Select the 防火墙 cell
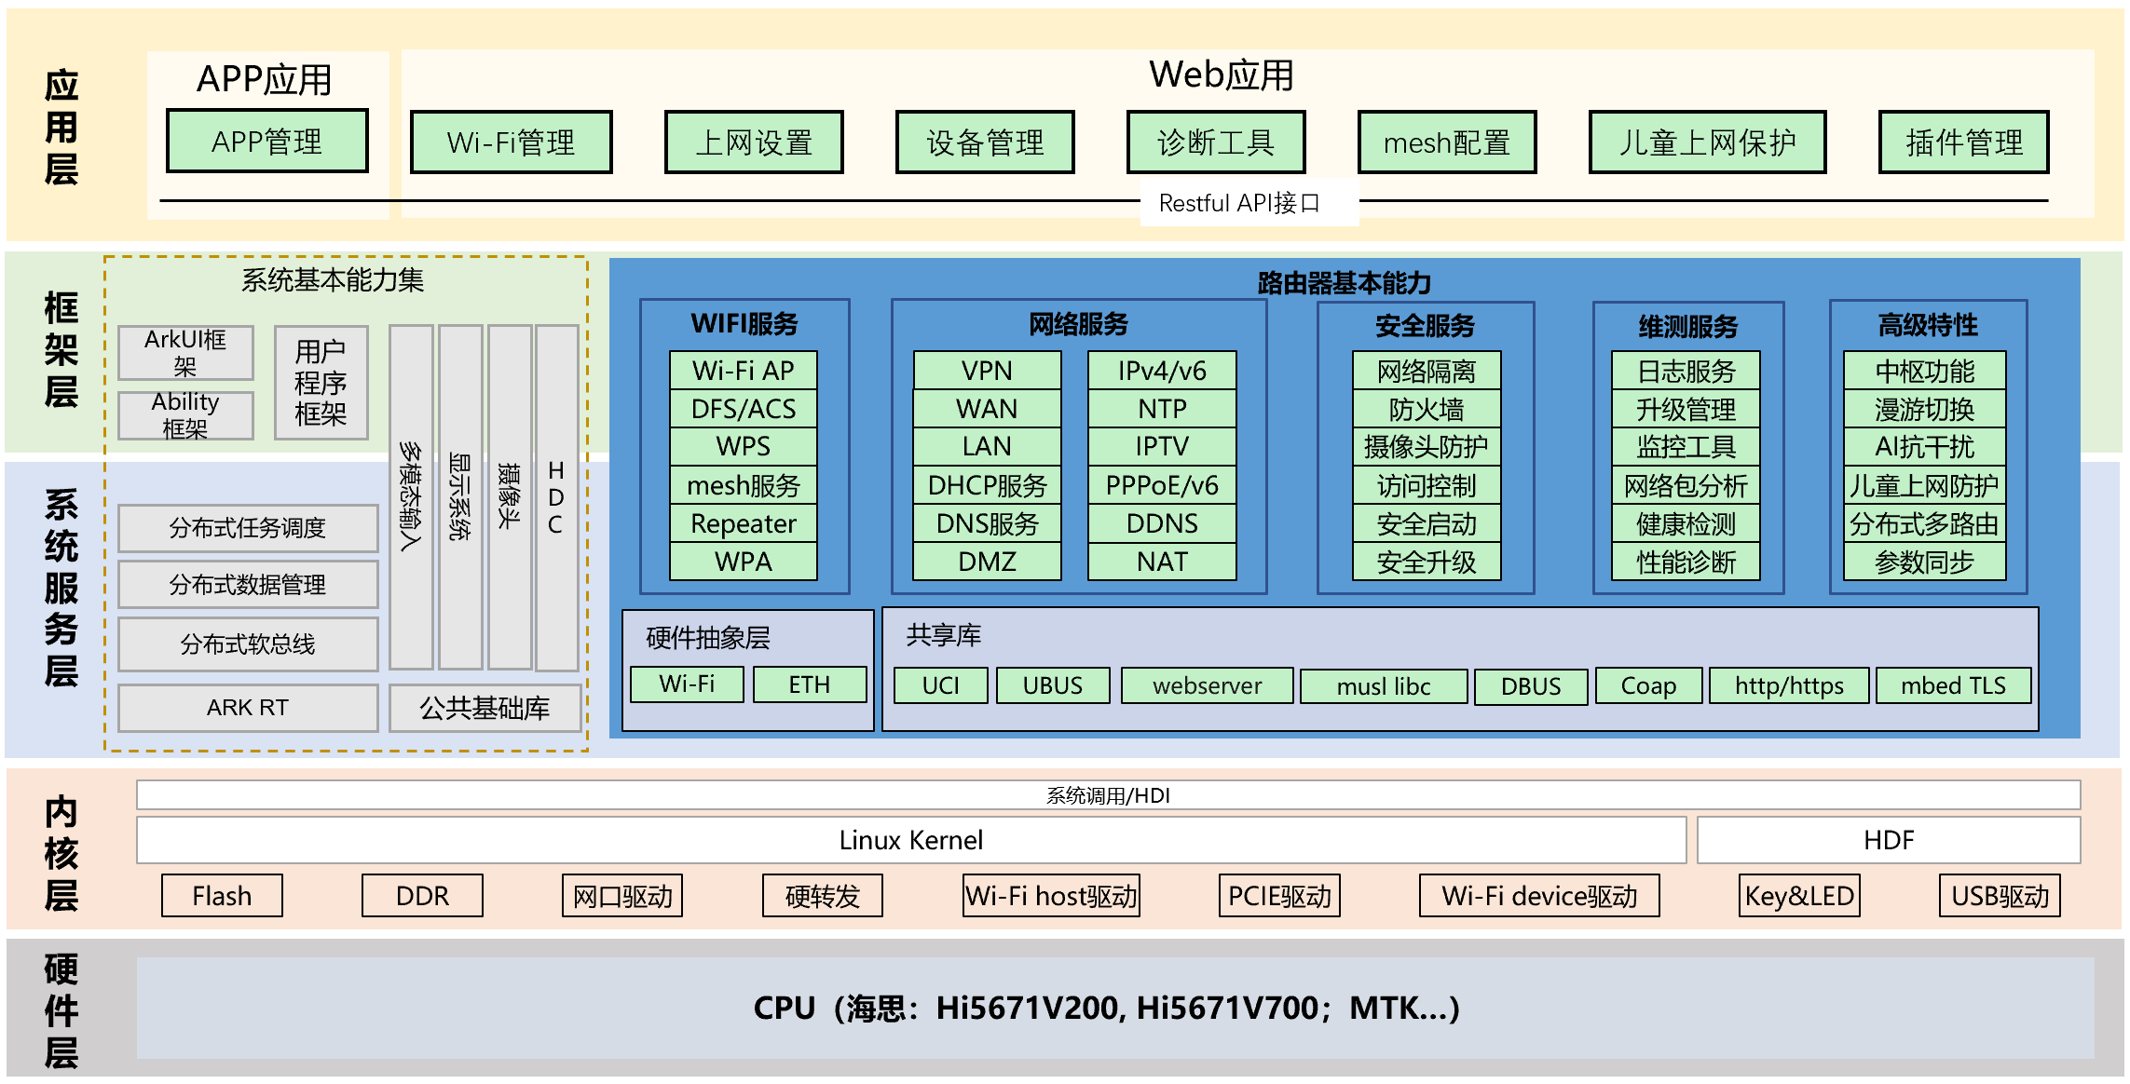Screen dimensions: 2130x1084 point(1427,410)
